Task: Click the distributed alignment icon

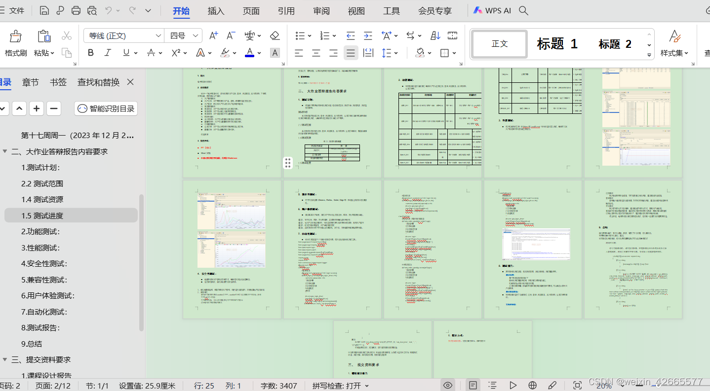Action: pyautogui.click(x=368, y=53)
